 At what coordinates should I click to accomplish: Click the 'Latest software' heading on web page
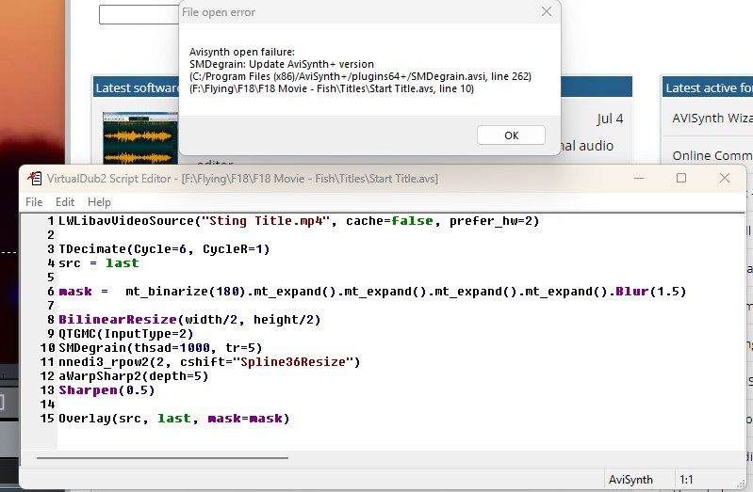(x=137, y=87)
